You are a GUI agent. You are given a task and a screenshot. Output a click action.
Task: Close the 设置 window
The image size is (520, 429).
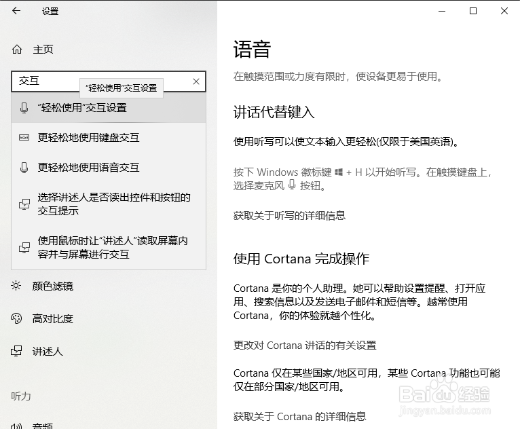[x=504, y=11]
